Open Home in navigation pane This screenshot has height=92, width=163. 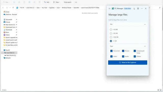[x=6, y=12]
